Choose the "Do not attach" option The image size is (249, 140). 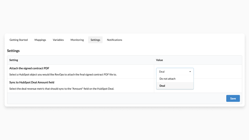[x=168, y=79]
